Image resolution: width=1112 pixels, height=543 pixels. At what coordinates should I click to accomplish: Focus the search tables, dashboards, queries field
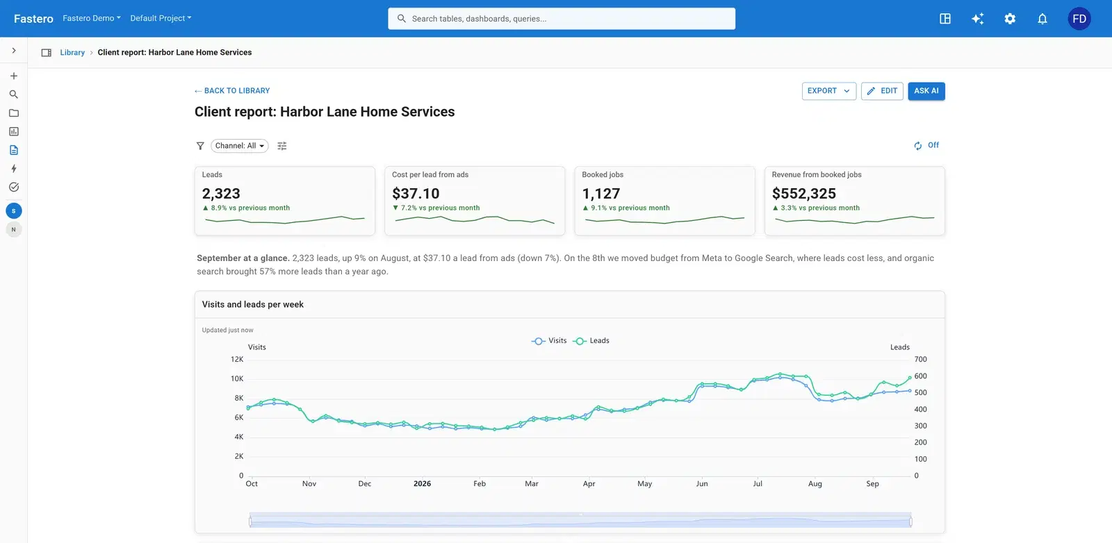click(x=562, y=19)
